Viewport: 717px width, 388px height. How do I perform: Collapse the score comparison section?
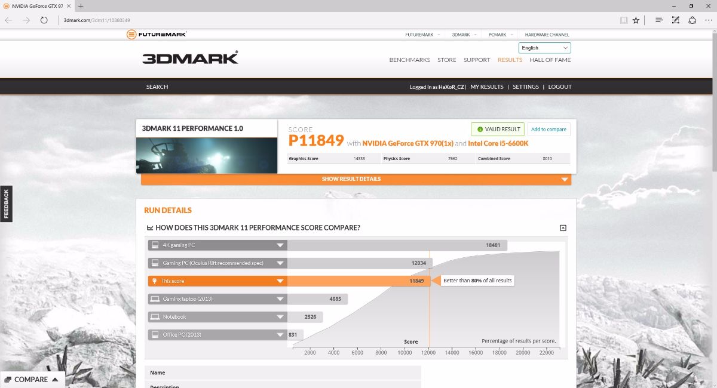point(563,228)
